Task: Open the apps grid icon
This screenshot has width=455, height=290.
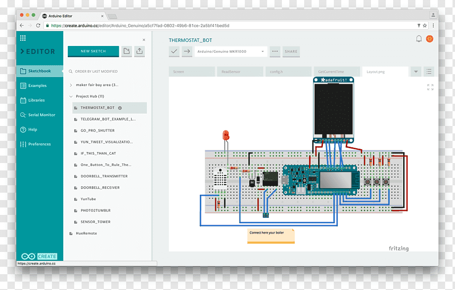Action: coord(23,38)
